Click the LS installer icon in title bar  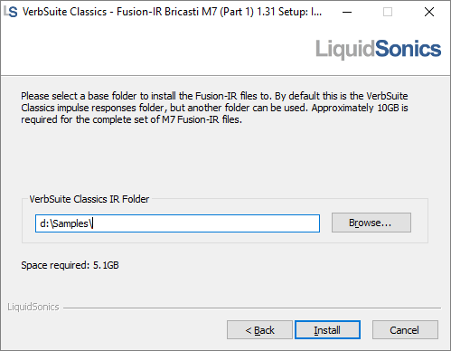click(11, 12)
